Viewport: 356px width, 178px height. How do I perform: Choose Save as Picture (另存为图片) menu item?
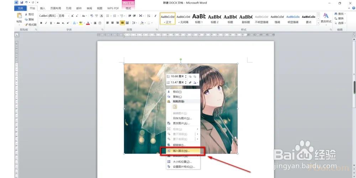click(183, 118)
